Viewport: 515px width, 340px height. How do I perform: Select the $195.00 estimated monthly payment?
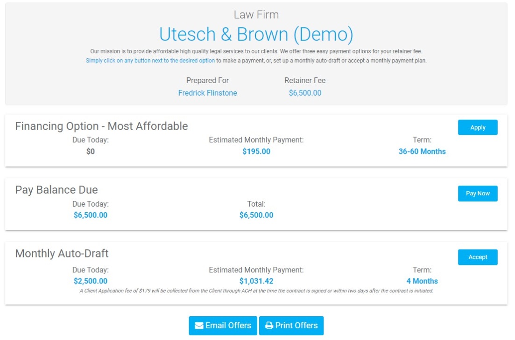coord(256,151)
